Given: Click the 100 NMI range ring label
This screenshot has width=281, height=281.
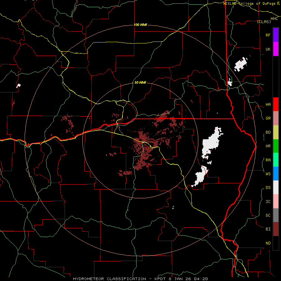Looking at the screenshot, I should [140, 25].
